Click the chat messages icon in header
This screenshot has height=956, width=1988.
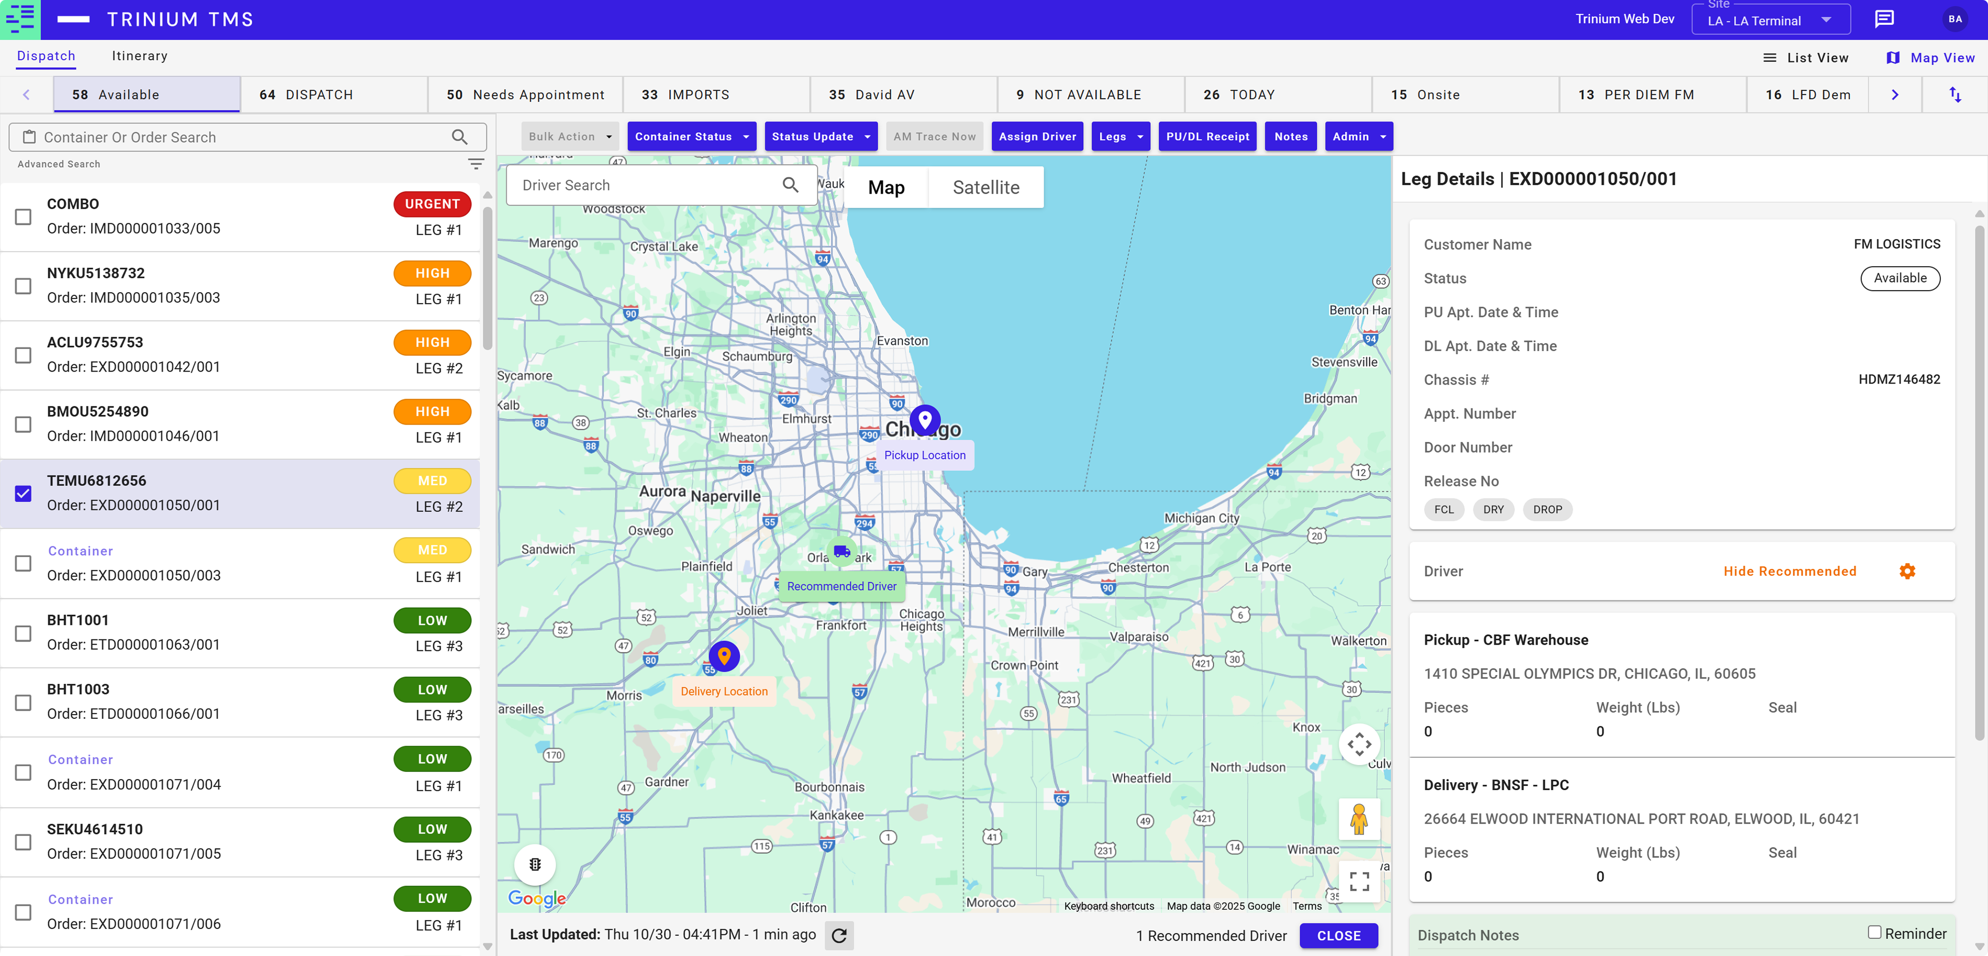pyautogui.click(x=1884, y=19)
